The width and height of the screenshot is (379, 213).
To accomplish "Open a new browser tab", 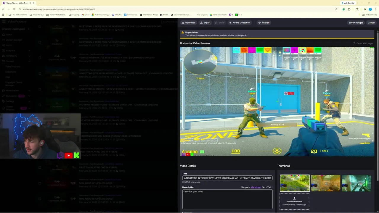I will tap(39, 3).
